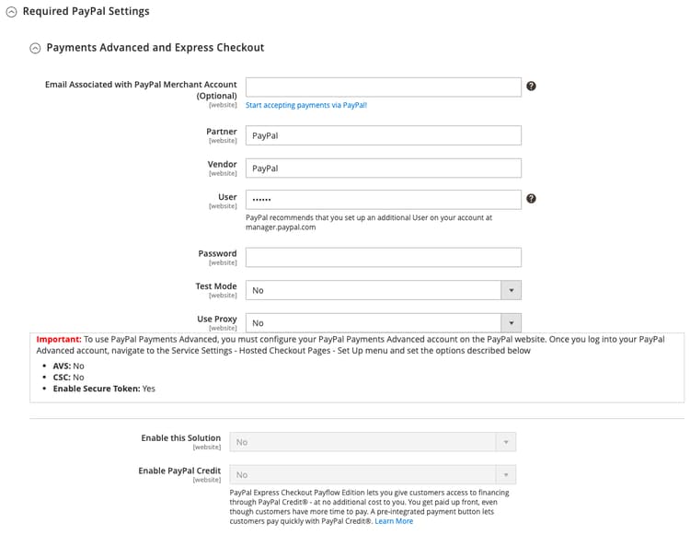Viewport: 690px width, 535px height.
Task: Collapse Payments Advanced and Express Checkout section
Action: pos(35,48)
